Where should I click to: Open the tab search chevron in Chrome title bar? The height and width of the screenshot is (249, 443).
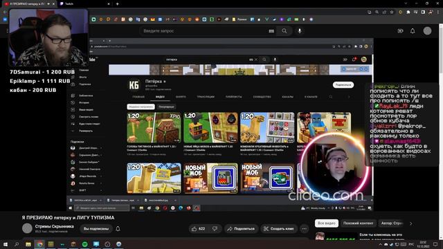[406, 3]
